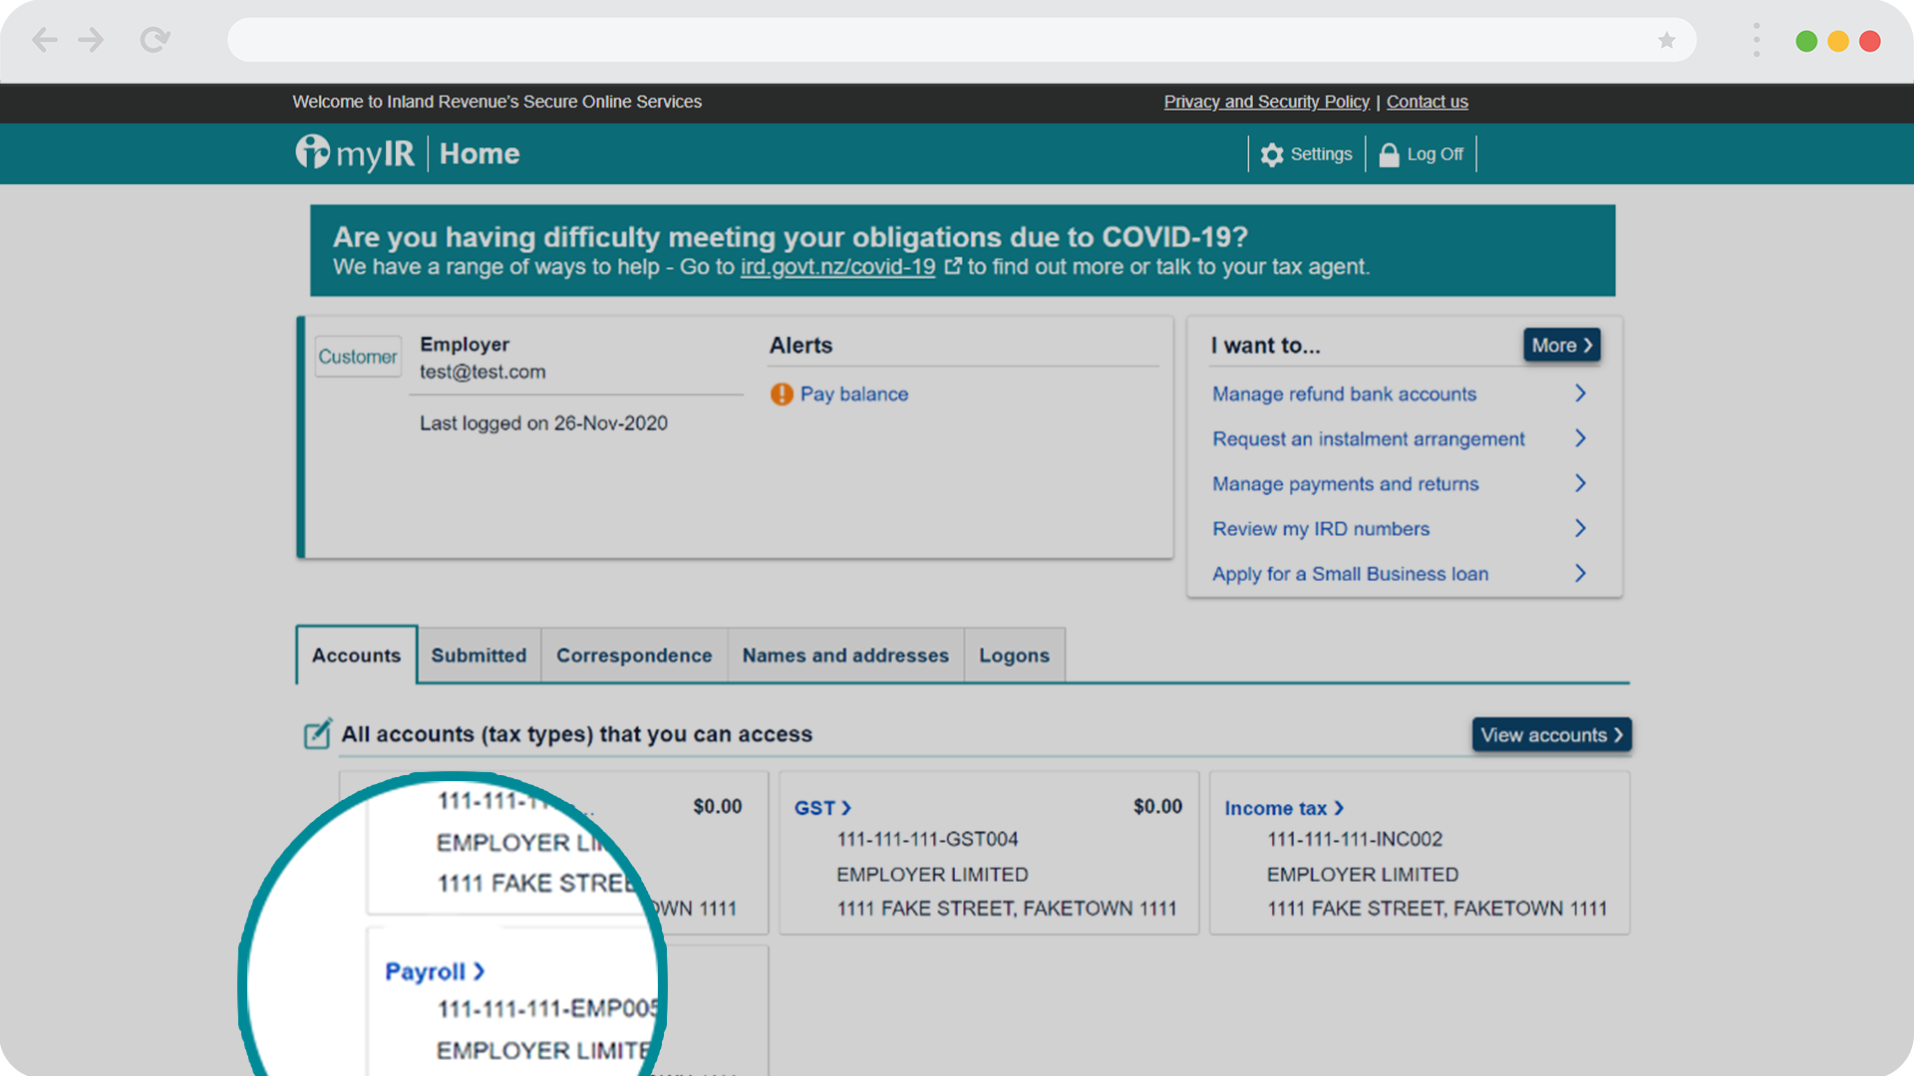Click the browser reload icon
Viewport: 1914px width, 1076px height.
click(155, 41)
